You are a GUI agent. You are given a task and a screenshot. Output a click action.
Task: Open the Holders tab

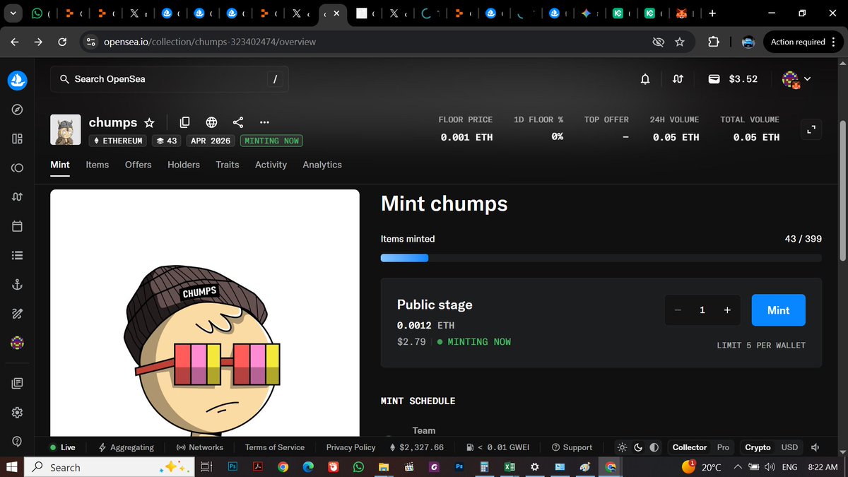point(184,164)
